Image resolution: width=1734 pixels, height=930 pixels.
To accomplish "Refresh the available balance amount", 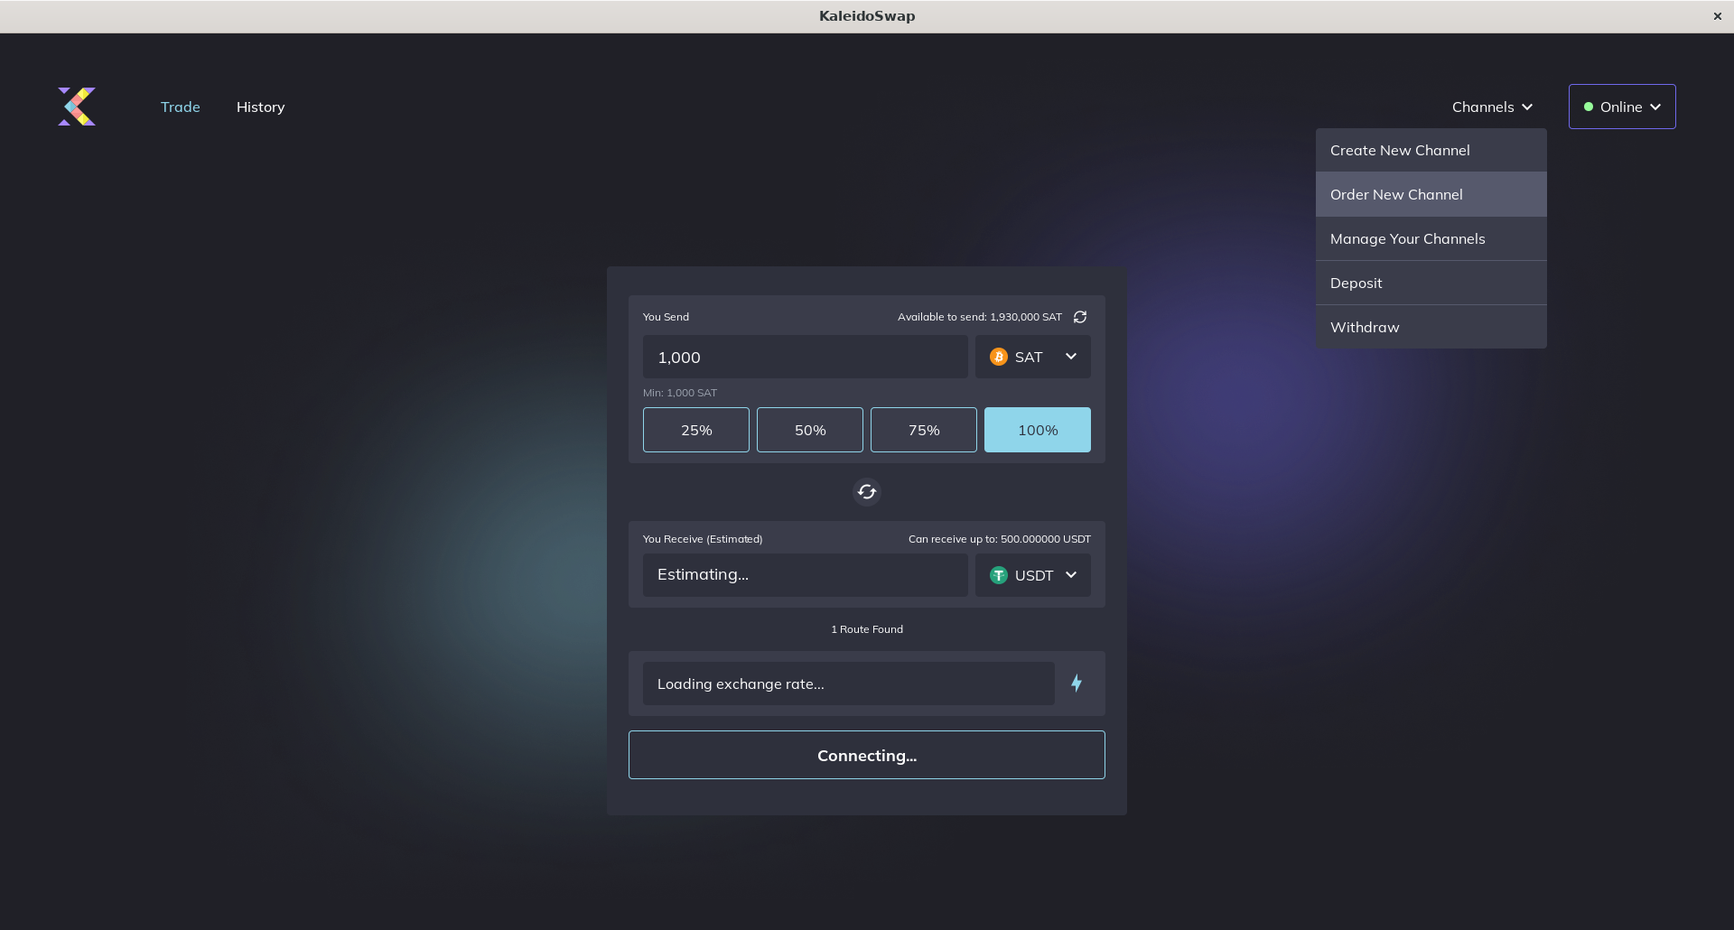I will [1080, 317].
